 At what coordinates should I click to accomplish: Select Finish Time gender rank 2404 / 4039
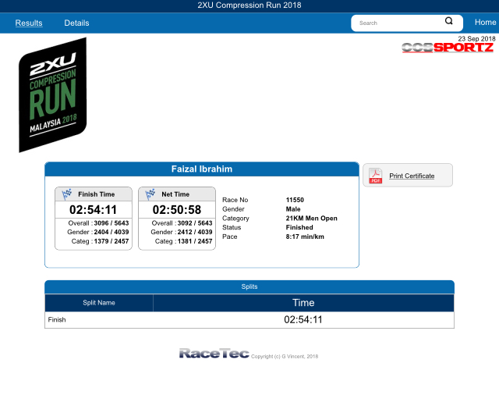(111, 232)
